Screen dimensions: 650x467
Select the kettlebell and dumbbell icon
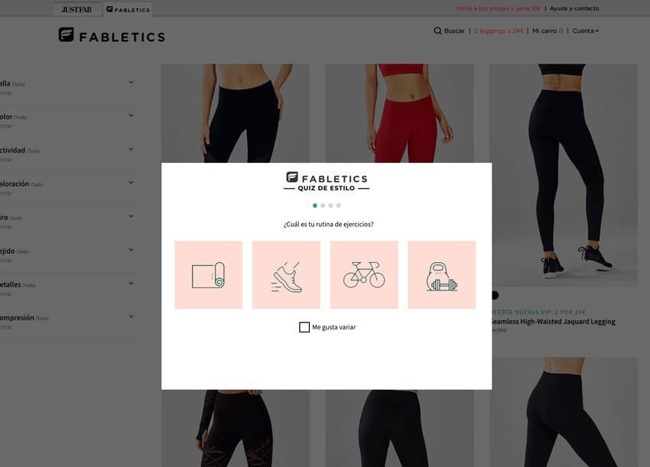pyautogui.click(x=441, y=274)
